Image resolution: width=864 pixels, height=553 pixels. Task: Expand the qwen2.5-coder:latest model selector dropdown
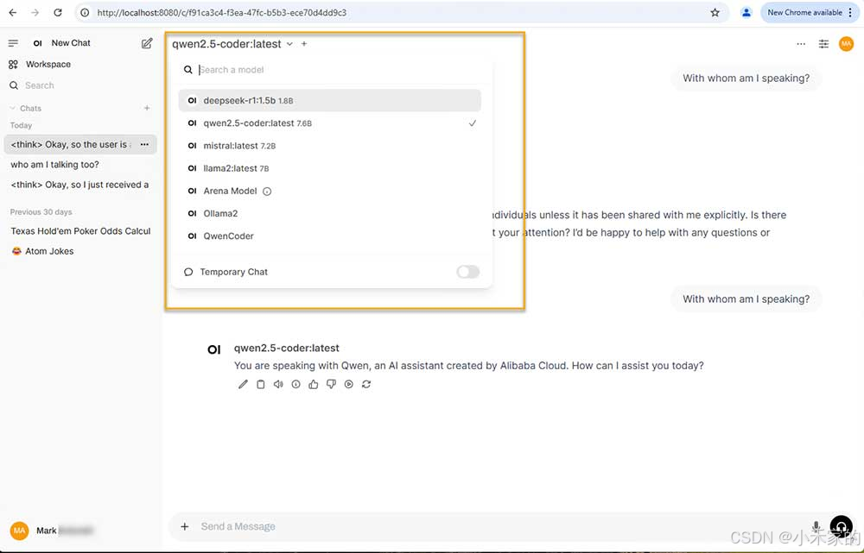click(232, 43)
